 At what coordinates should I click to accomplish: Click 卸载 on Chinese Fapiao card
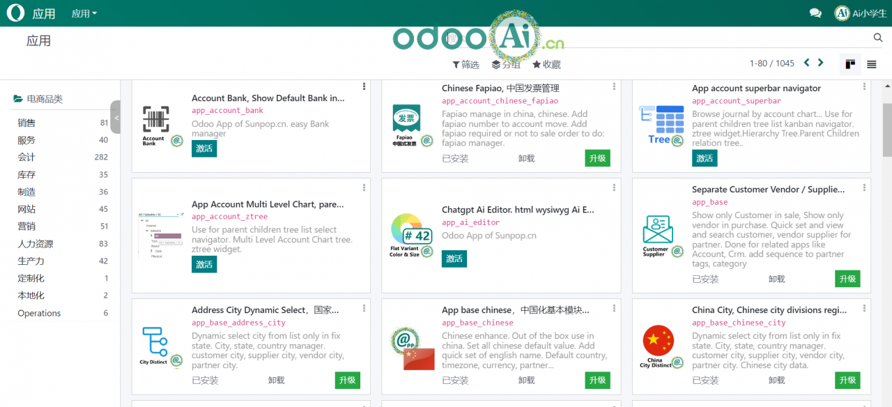pyautogui.click(x=527, y=159)
